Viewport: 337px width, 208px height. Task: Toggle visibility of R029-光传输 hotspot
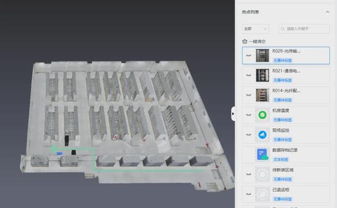[249, 56]
